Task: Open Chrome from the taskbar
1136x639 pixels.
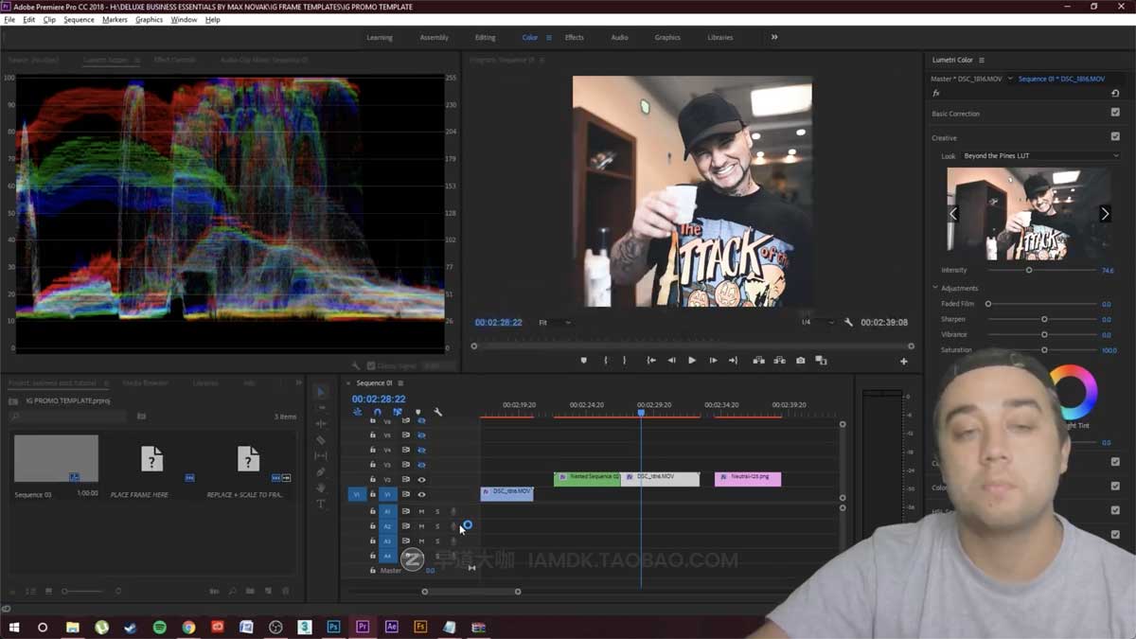Action: click(188, 627)
